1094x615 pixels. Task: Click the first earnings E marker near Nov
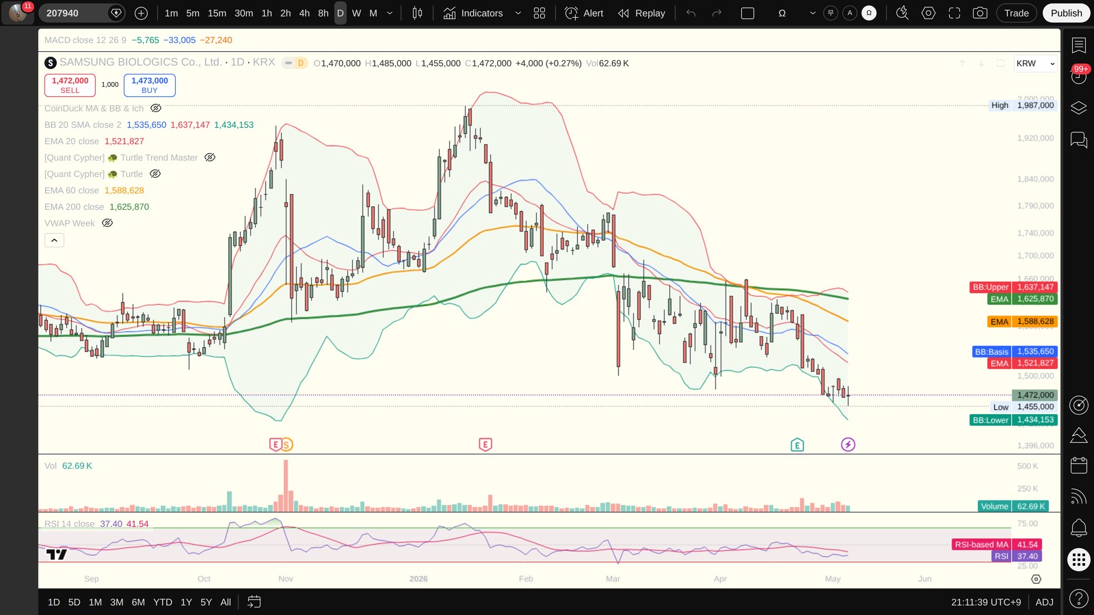pos(276,445)
